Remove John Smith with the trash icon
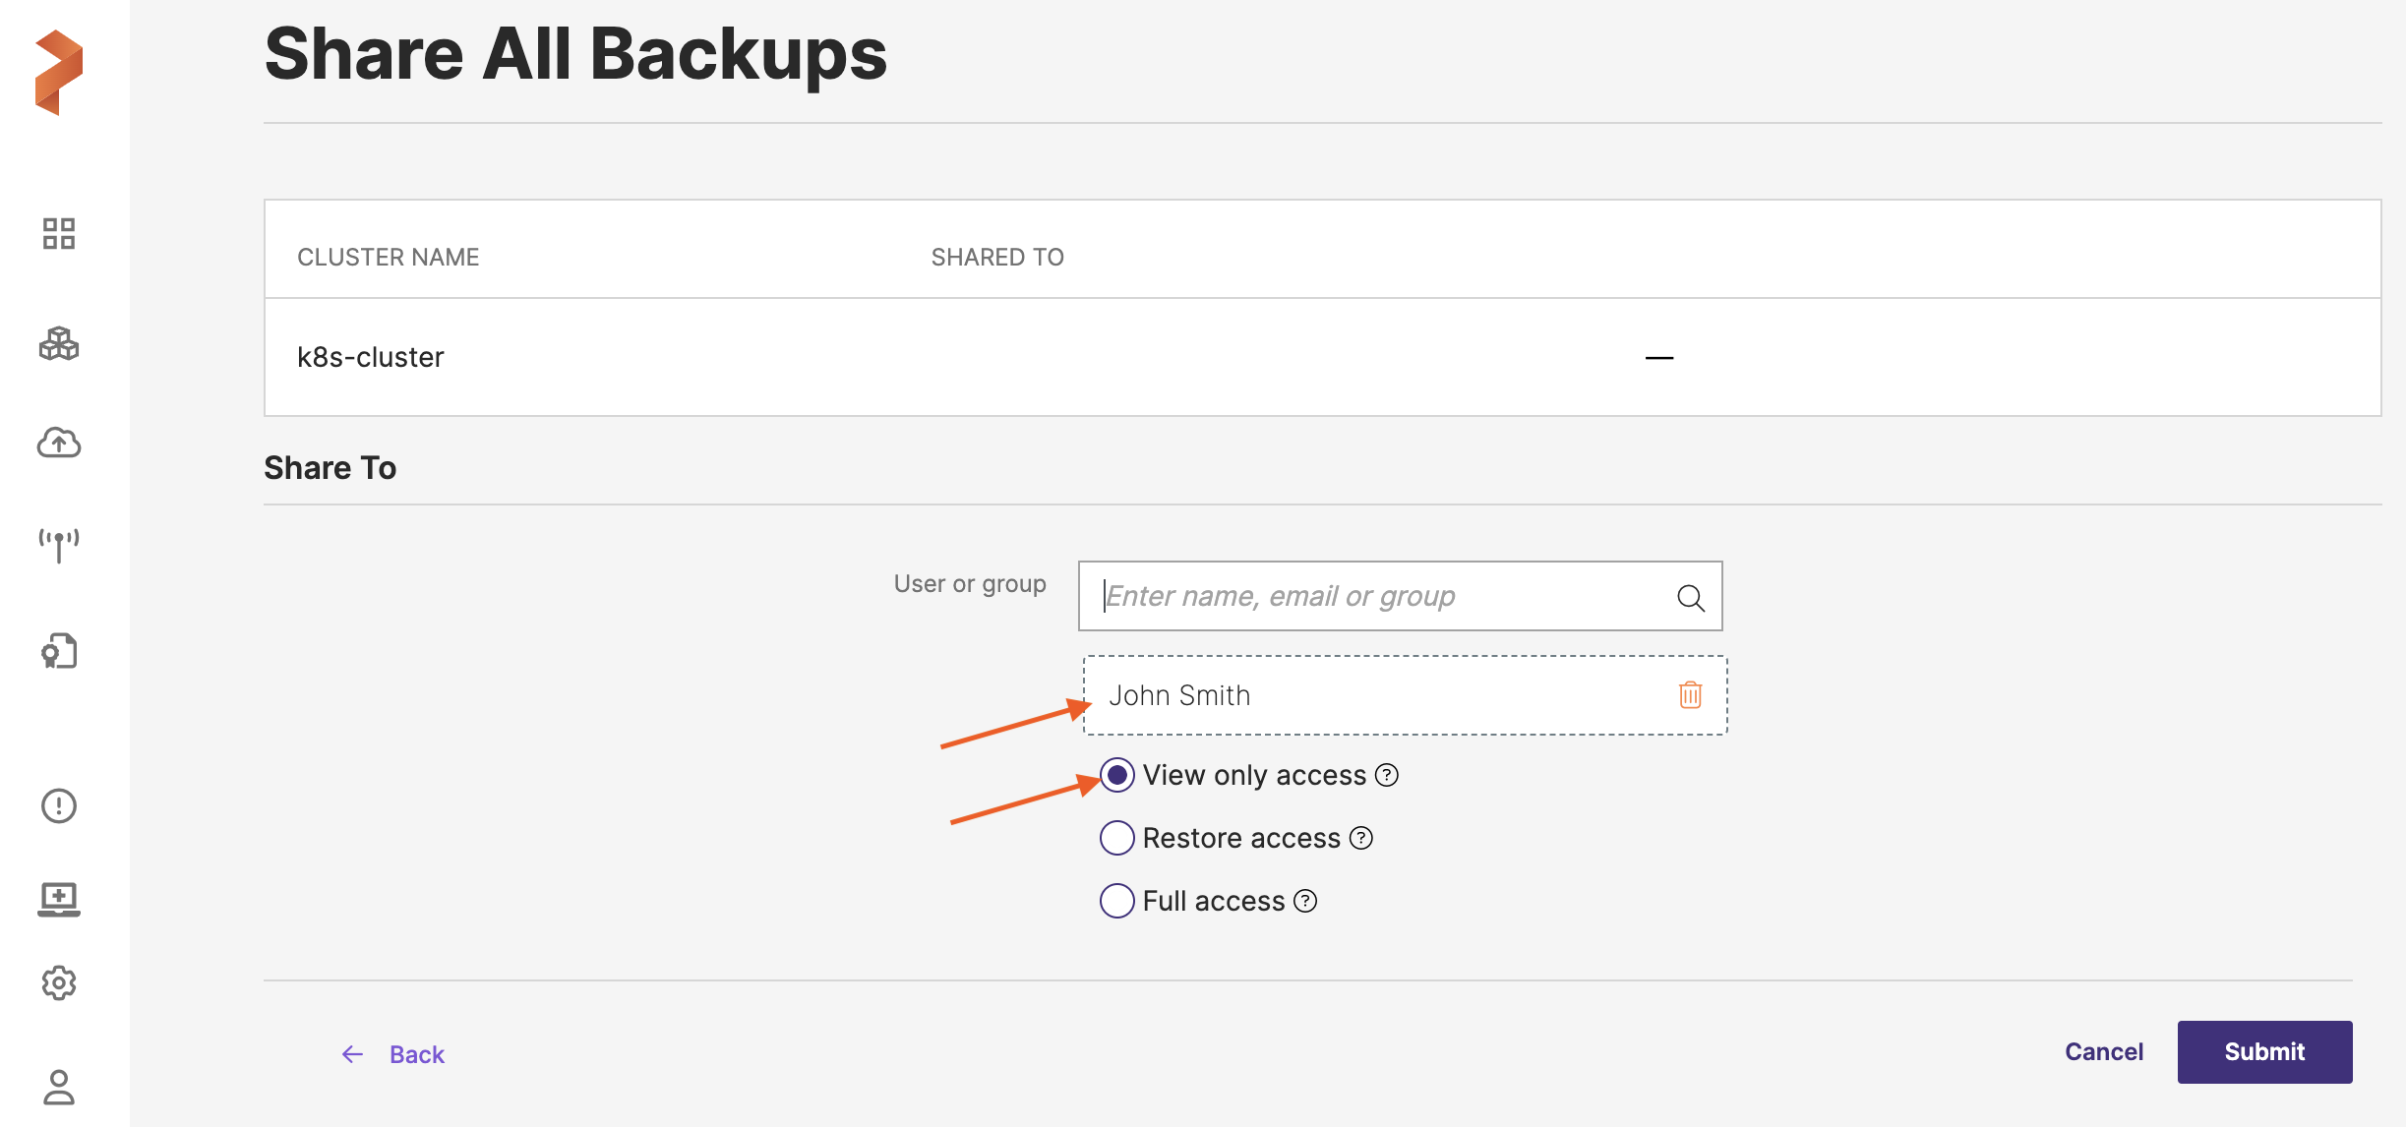The height and width of the screenshot is (1127, 2406). pyautogui.click(x=1690, y=695)
